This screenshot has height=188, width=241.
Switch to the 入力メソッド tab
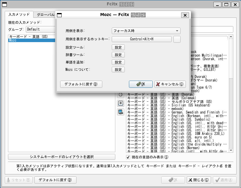click(19, 15)
